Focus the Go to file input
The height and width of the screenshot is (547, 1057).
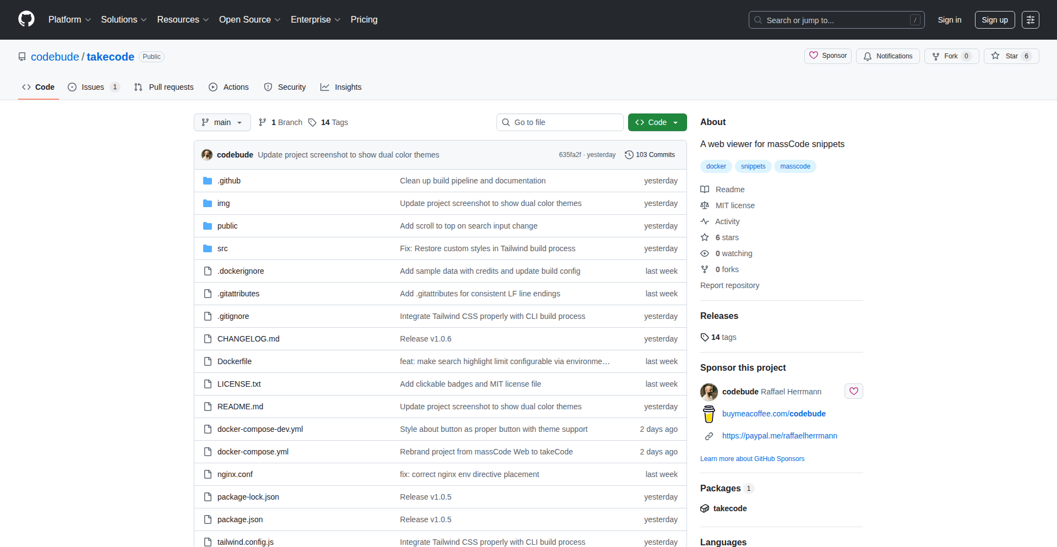tap(560, 122)
